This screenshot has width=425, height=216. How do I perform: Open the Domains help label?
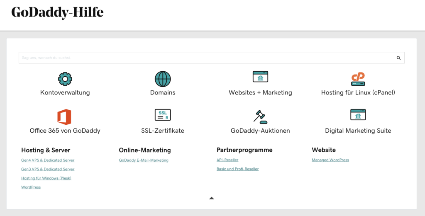point(163,92)
